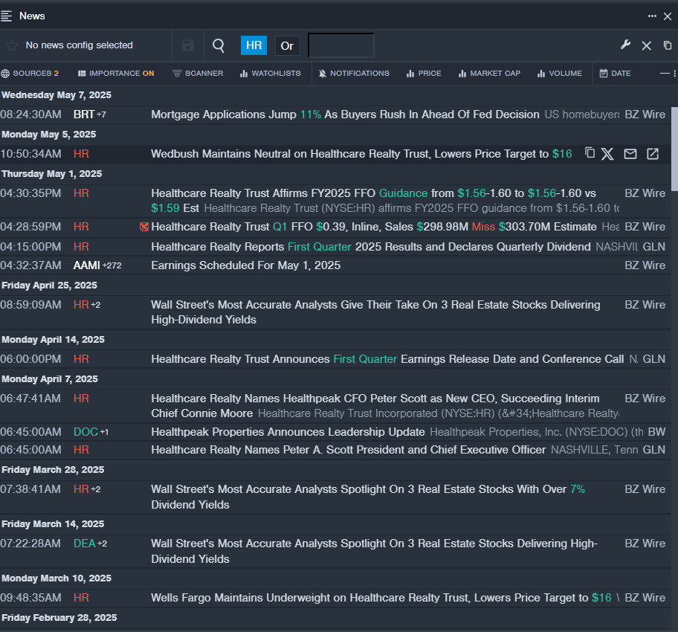The height and width of the screenshot is (632, 678).
Task: Click the news list vertical scrollbar thumb
Action: 674,149
